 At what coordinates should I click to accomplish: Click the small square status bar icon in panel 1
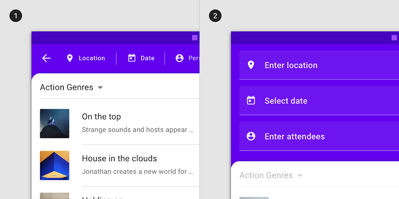tap(195, 37)
